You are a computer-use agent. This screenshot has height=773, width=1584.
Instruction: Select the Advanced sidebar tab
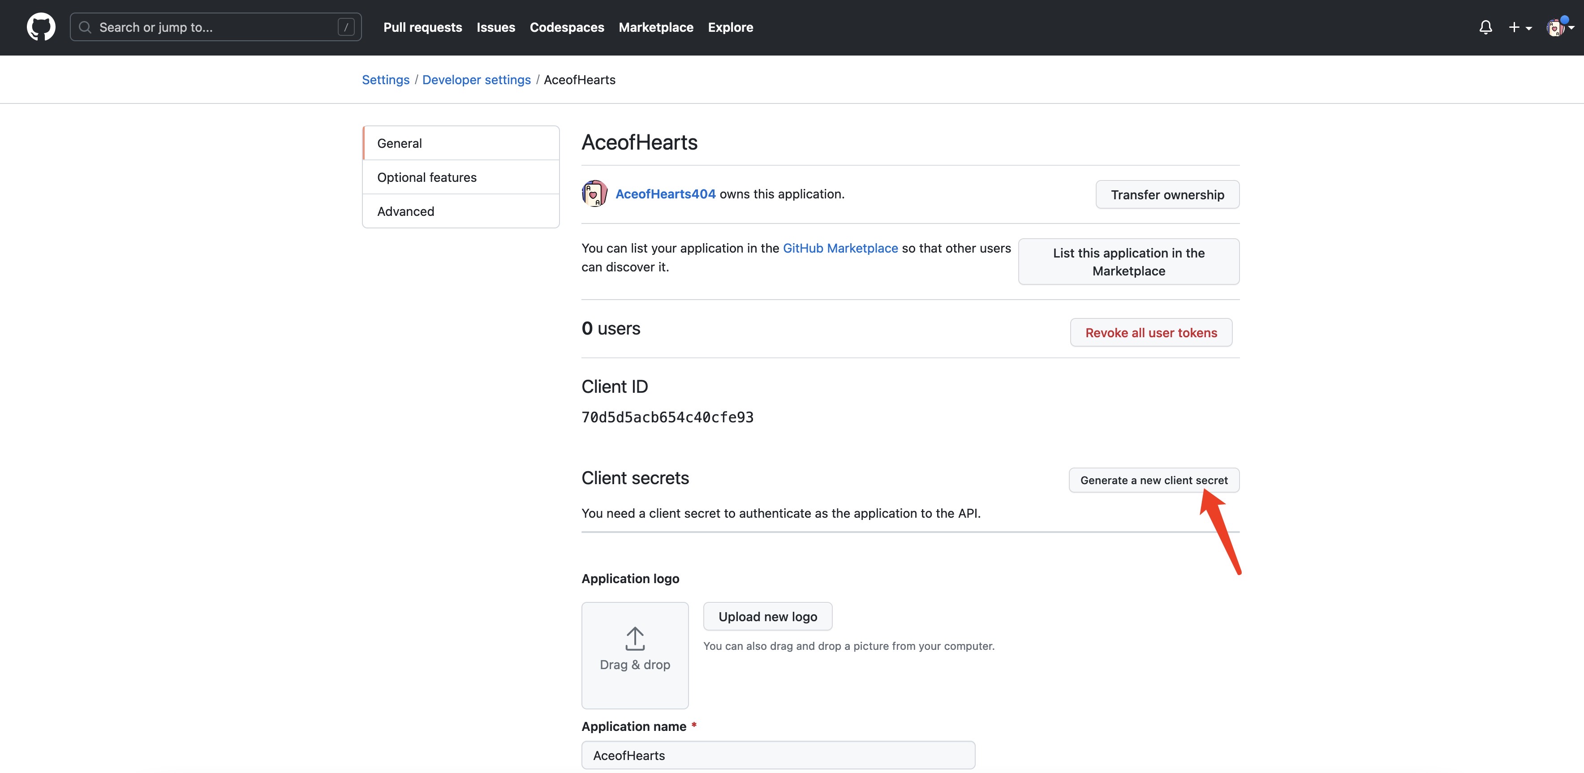point(406,211)
